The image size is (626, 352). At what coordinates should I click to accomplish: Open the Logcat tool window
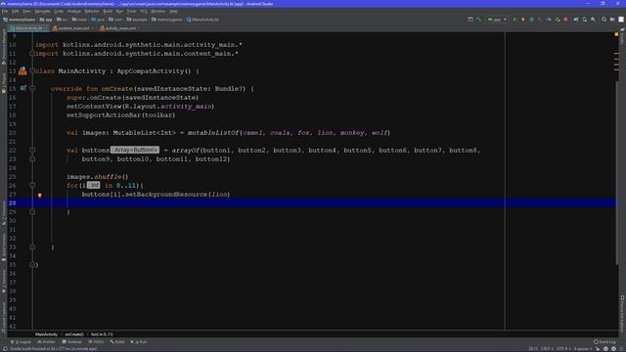coord(21,342)
